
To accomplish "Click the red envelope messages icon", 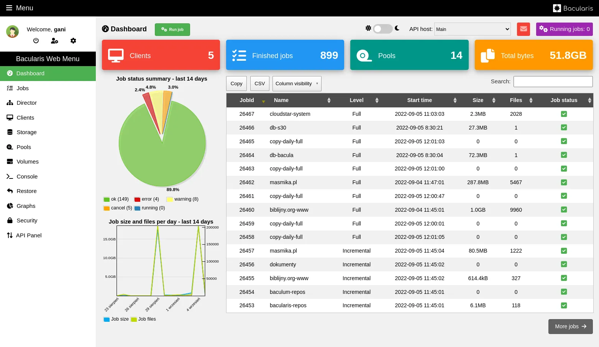I will point(524,29).
